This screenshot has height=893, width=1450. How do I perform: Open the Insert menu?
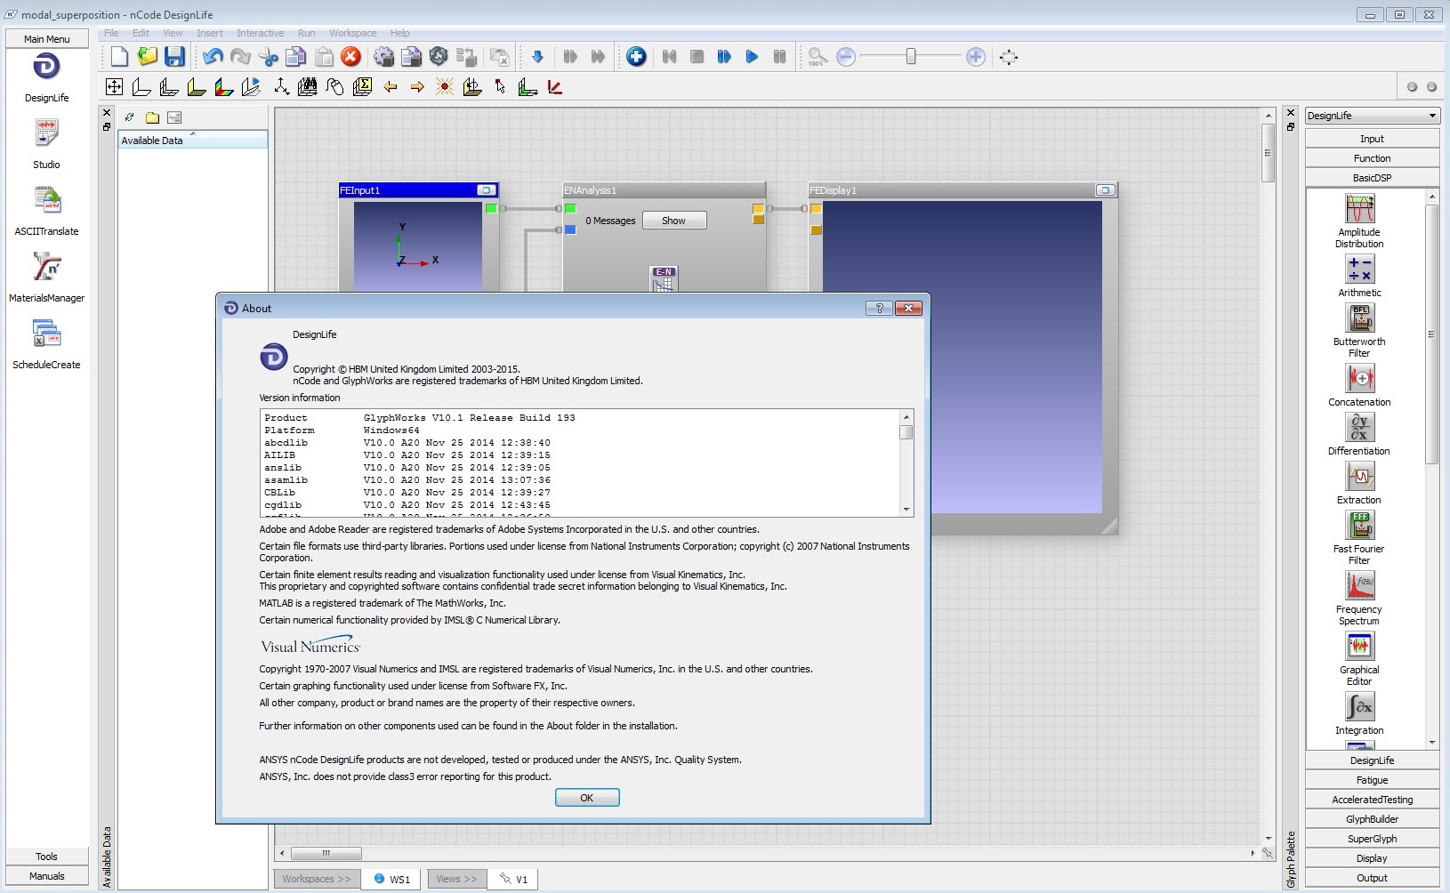pos(210,33)
